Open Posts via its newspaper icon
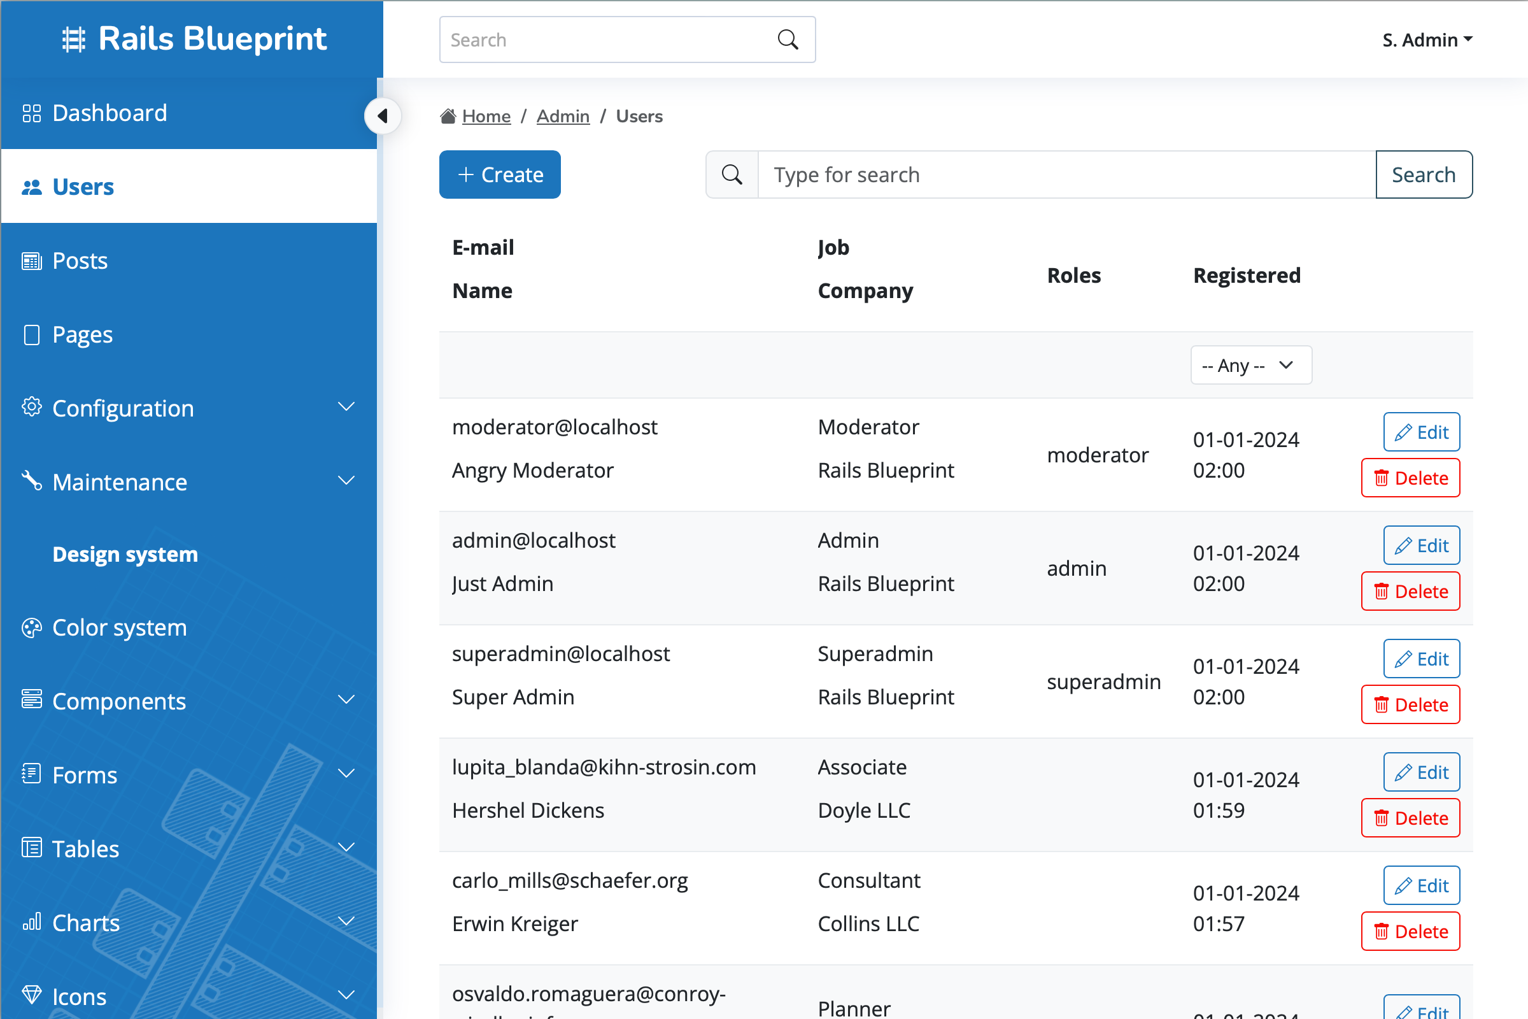Screen dimensions: 1528x1019 [x=31, y=260]
